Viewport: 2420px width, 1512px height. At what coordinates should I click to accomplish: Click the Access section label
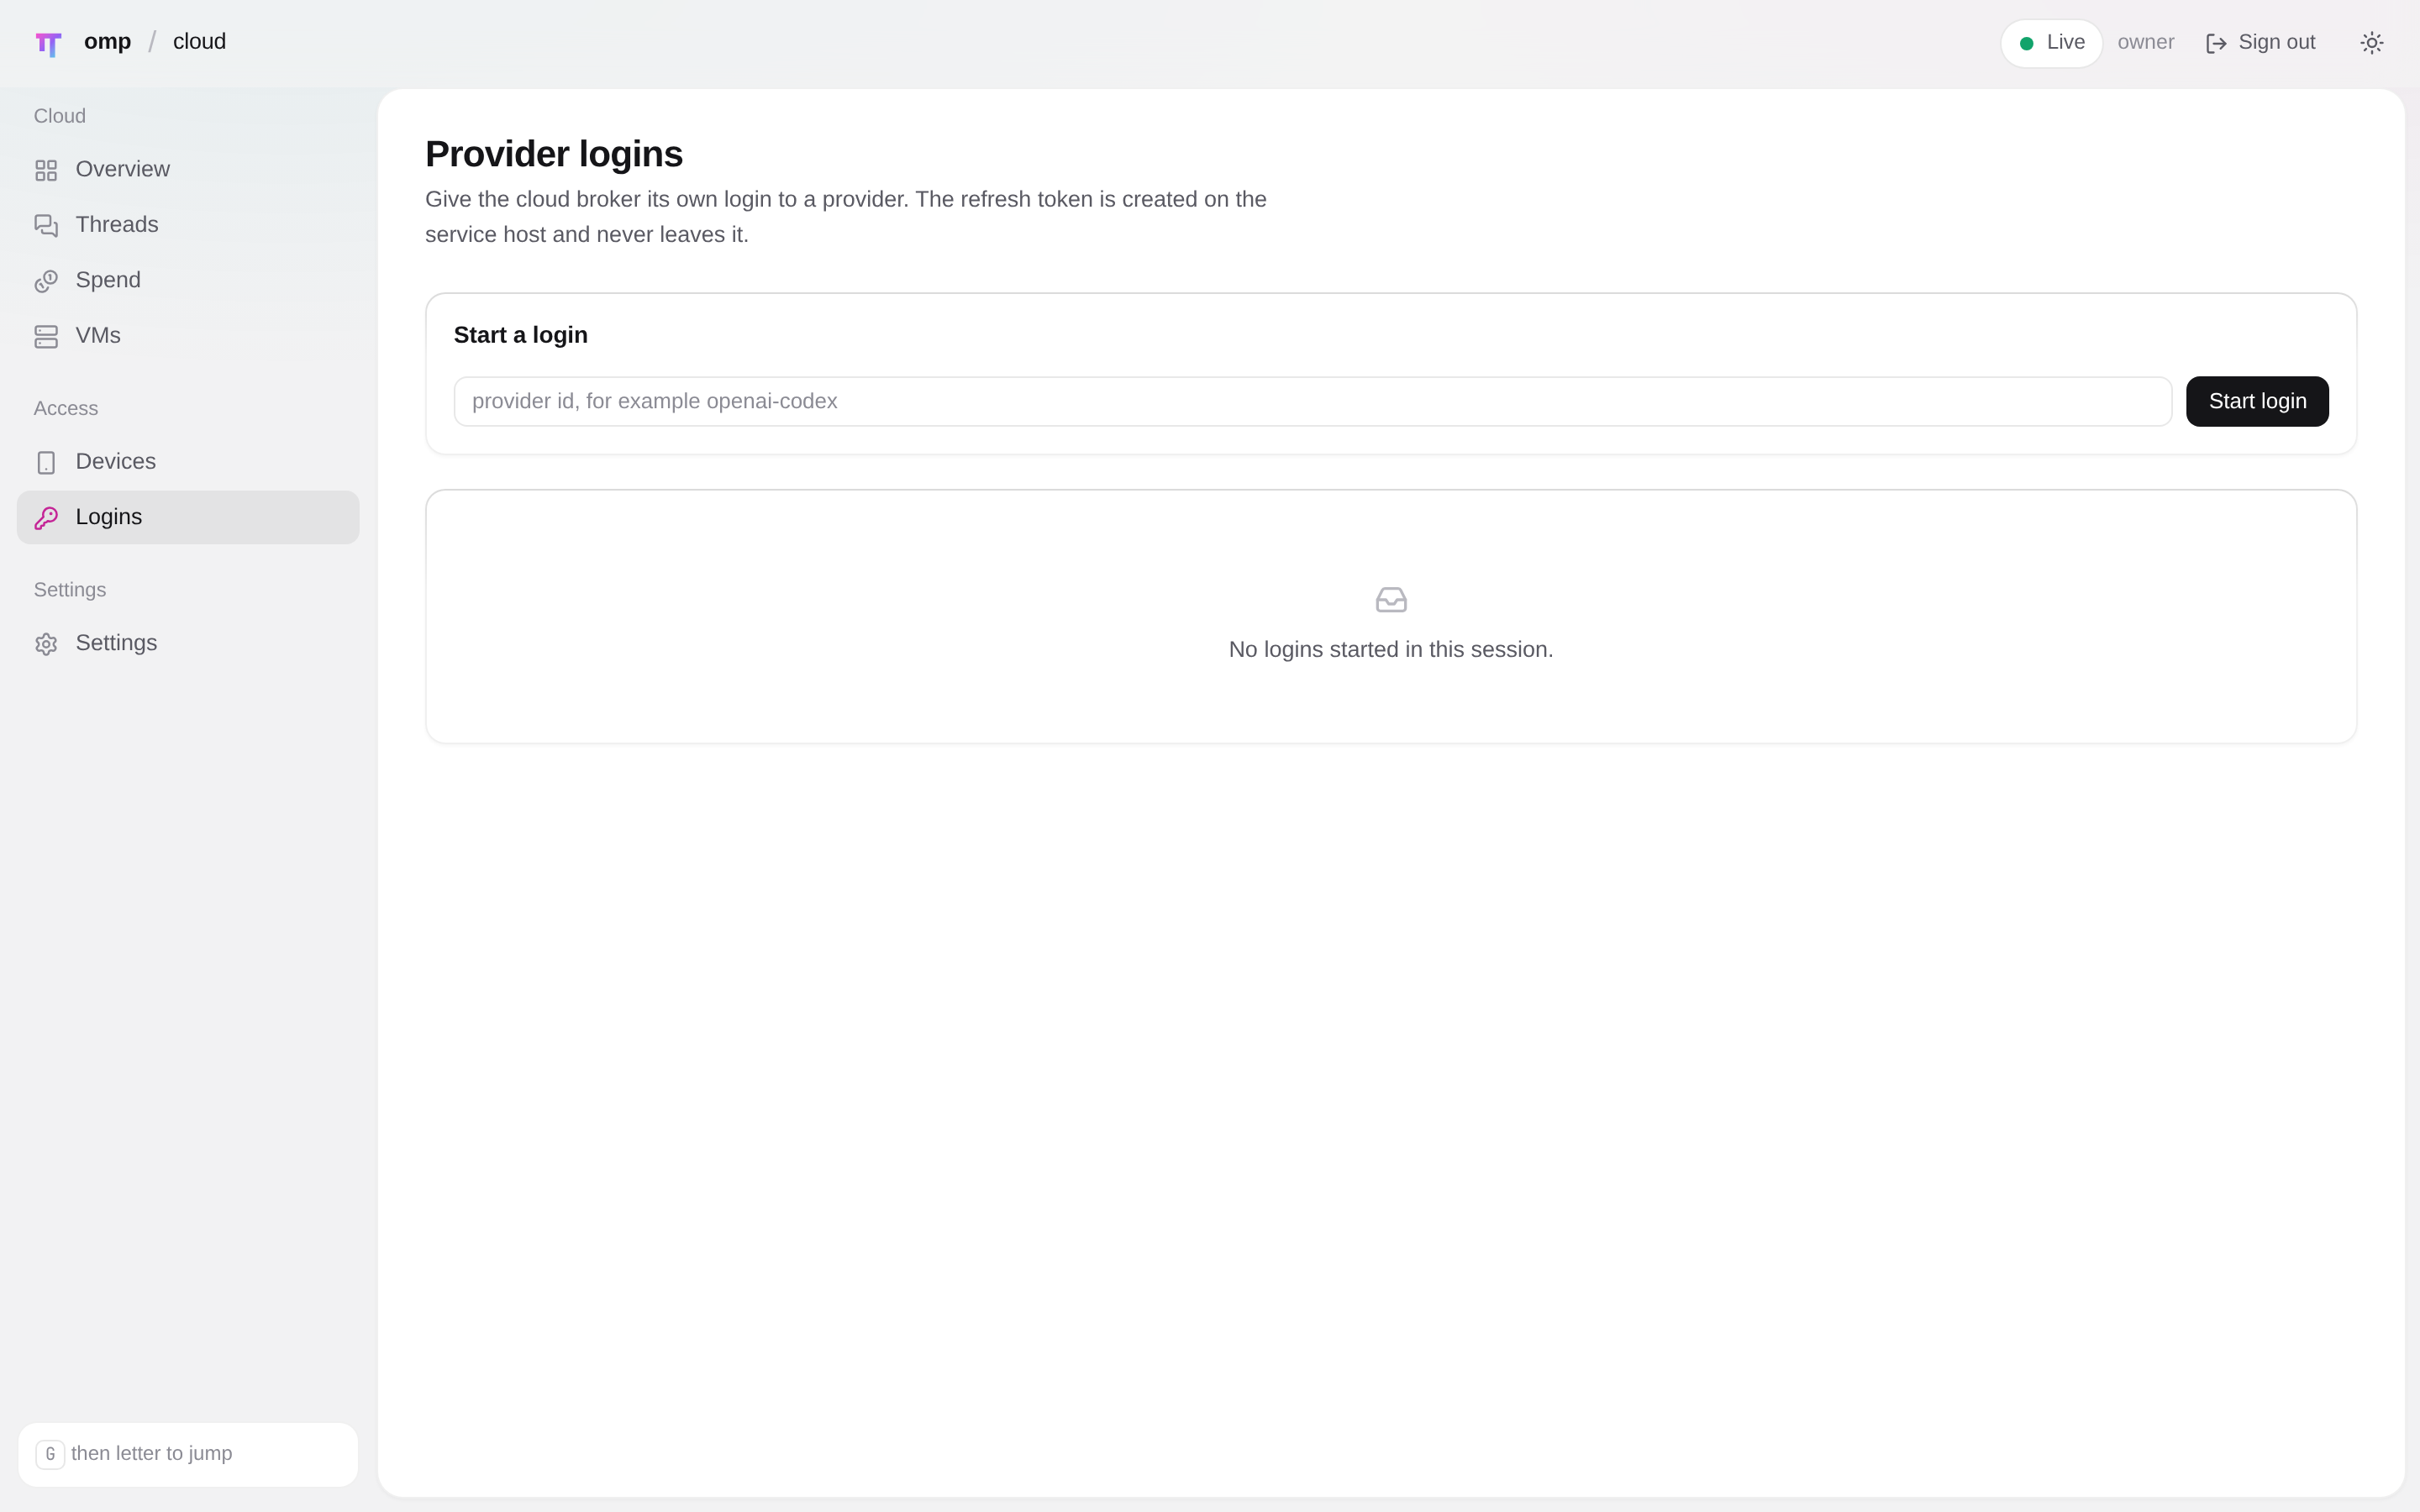[x=66, y=408]
